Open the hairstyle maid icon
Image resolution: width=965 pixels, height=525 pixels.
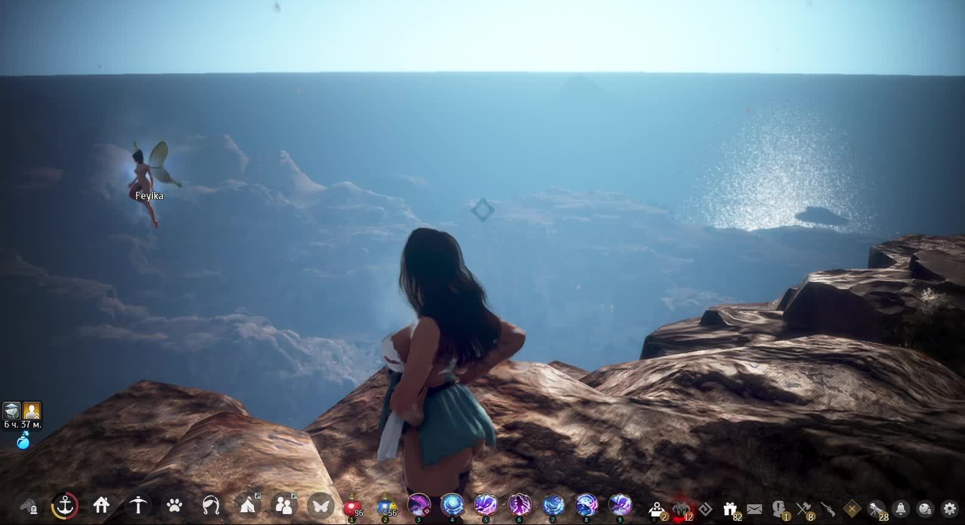coord(211,506)
